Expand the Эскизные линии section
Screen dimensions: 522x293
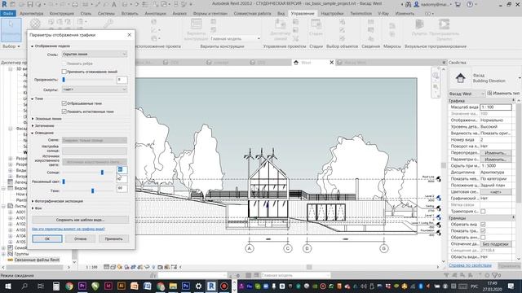pyautogui.click(x=33, y=119)
